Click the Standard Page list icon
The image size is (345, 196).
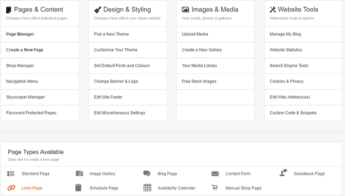click(x=11, y=174)
